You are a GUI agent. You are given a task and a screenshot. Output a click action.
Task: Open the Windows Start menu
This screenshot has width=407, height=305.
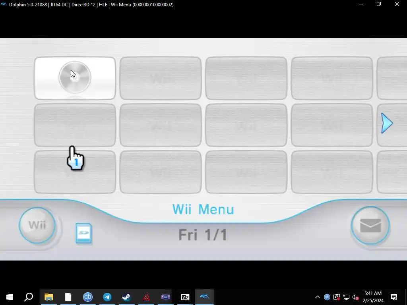coord(10,297)
